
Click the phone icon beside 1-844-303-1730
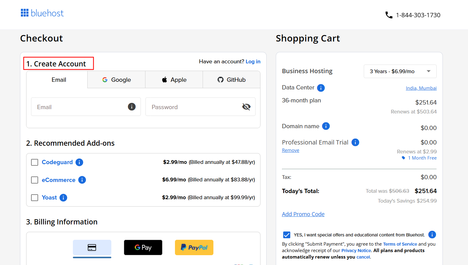tap(389, 15)
